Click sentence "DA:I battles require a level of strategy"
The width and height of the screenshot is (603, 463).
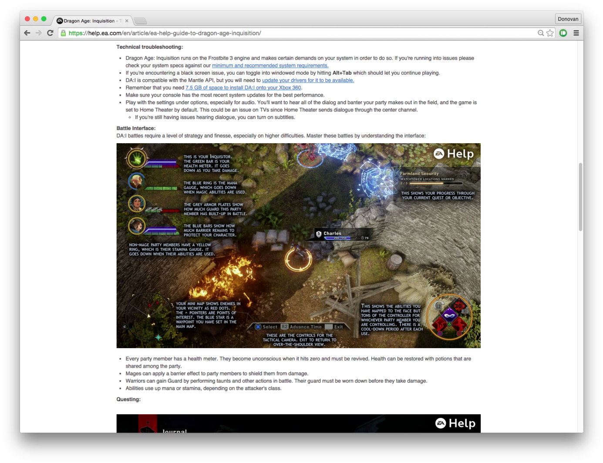[x=271, y=136]
